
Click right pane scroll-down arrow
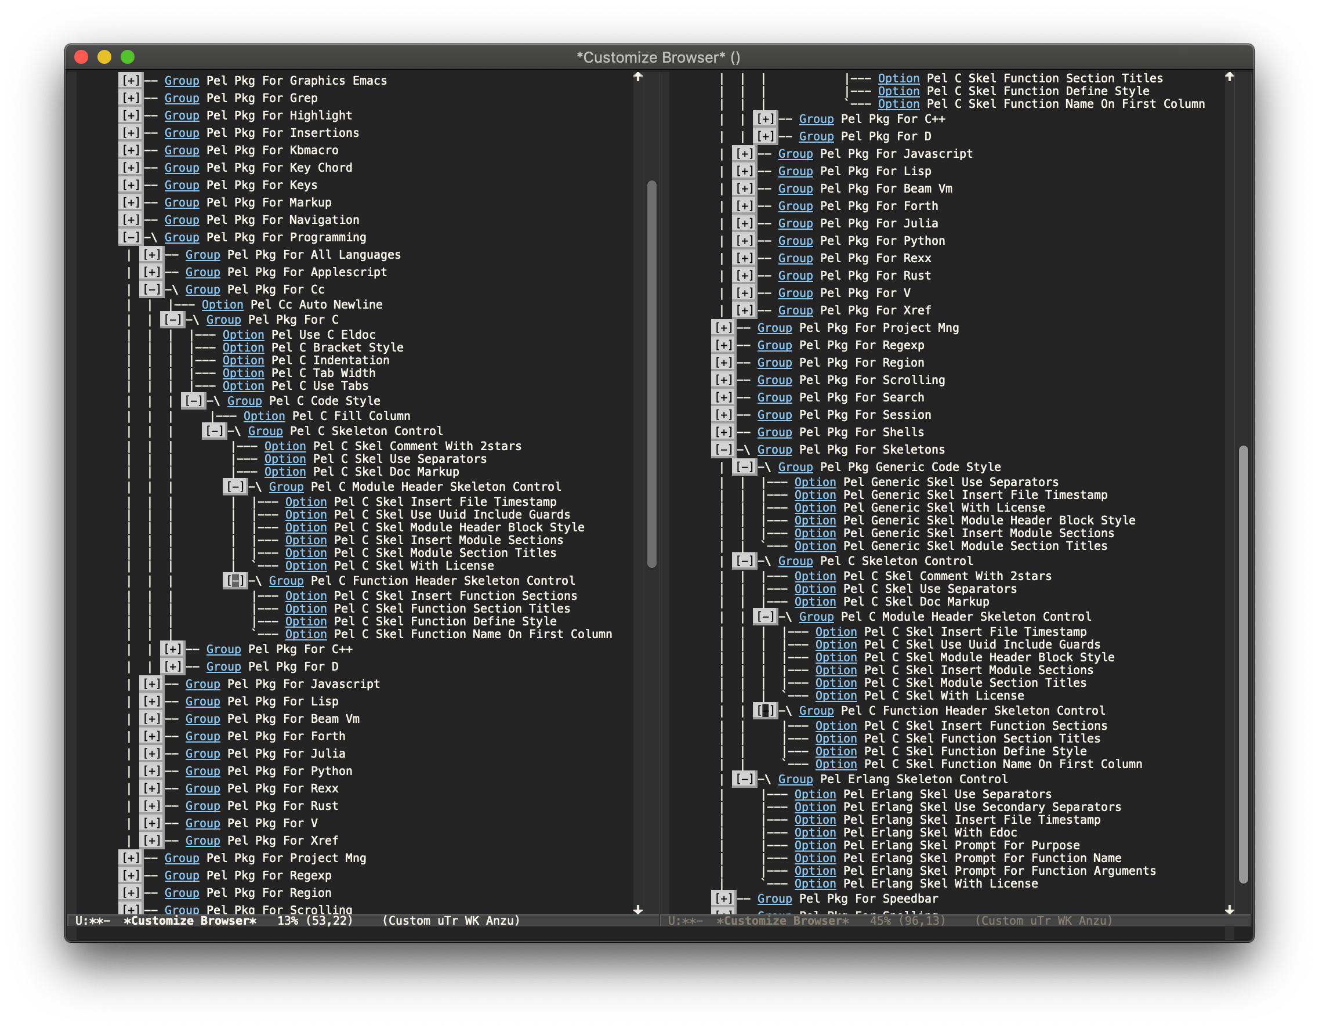[1229, 910]
